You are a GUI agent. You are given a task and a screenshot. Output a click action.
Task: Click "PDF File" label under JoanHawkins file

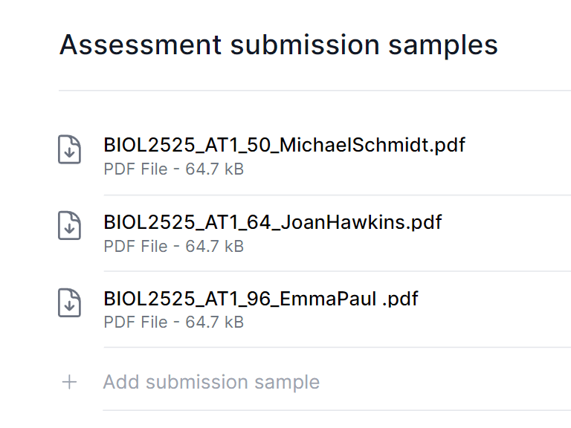tap(135, 246)
